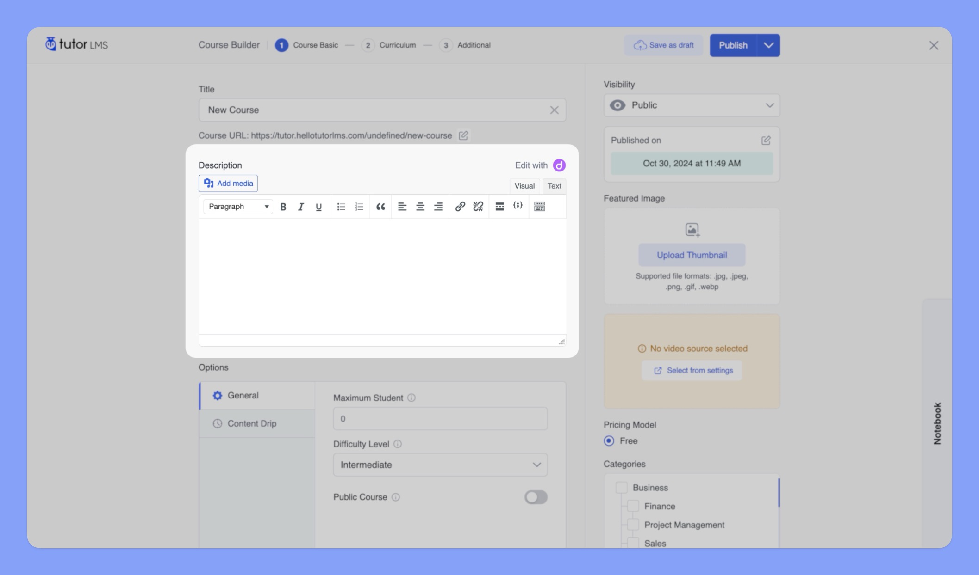Click the Bold formatting icon

pos(282,205)
